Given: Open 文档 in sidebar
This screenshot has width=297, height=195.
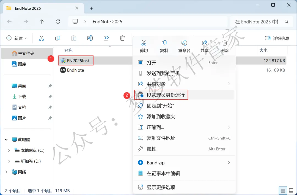Looking at the screenshot, I should click(27, 107).
